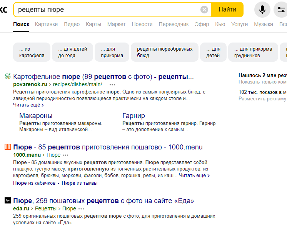Image resolution: width=287 pixels, height=228 pixels.
Task: Click the '102 тыс. показов' statistic text
Action: coord(263,92)
